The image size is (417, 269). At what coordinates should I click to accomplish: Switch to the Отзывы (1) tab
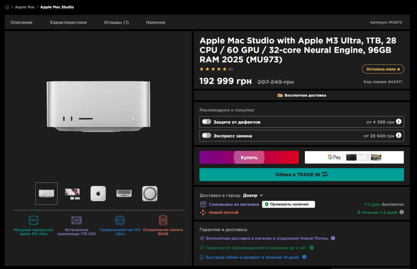(x=116, y=22)
